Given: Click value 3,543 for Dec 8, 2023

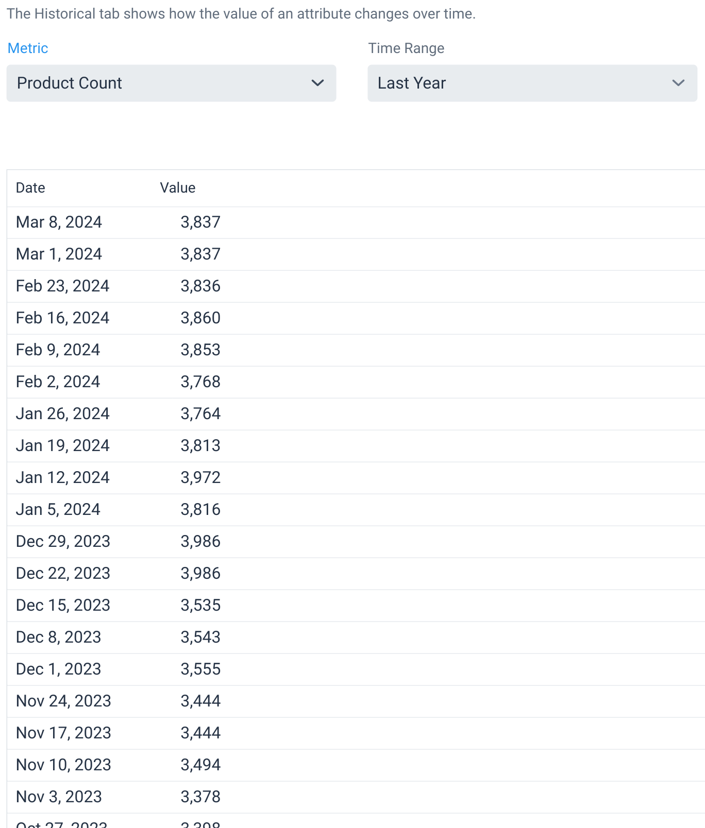Looking at the screenshot, I should tap(200, 637).
